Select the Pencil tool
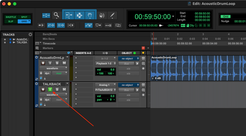The height and width of the screenshot is (136, 246). (112, 15)
